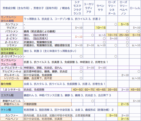Click the 5~15 value in カンフェン row
This screenshot has width=141, height=121.
click(123, 24)
